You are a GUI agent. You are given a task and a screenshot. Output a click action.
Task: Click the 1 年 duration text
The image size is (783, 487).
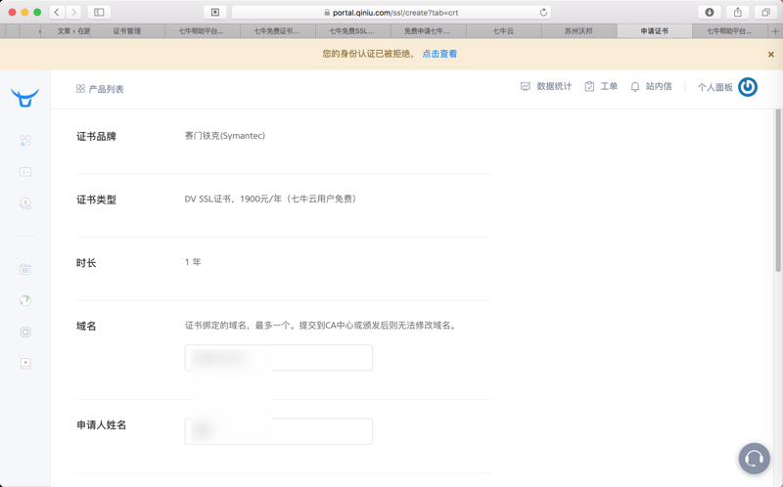(193, 262)
